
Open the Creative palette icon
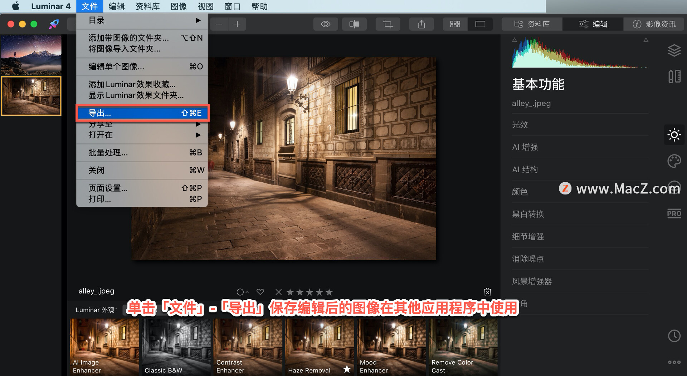pos(674,161)
